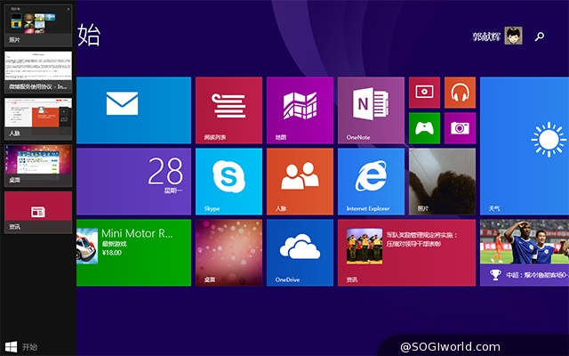Open the Calendar tile showing 28

[133, 182]
